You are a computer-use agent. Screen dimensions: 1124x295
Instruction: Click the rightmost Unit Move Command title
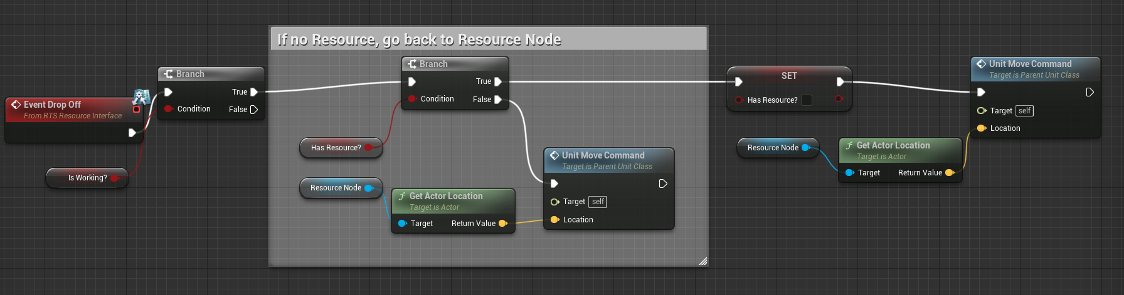[x=1030, y=64]
